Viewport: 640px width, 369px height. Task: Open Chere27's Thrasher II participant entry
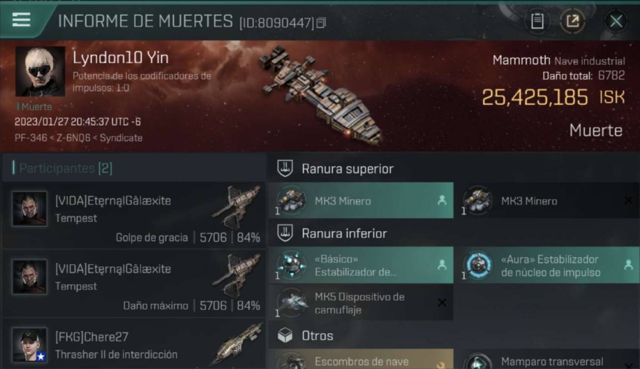[134, 343]
